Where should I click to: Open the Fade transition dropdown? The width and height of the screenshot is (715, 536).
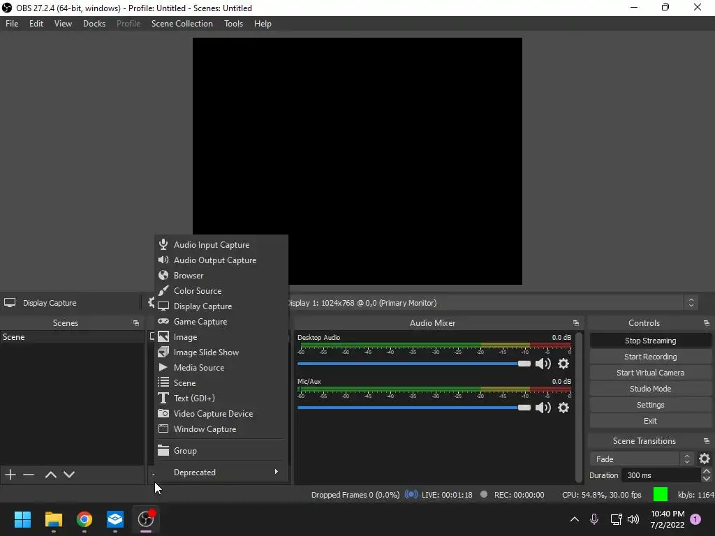point(642,459)
